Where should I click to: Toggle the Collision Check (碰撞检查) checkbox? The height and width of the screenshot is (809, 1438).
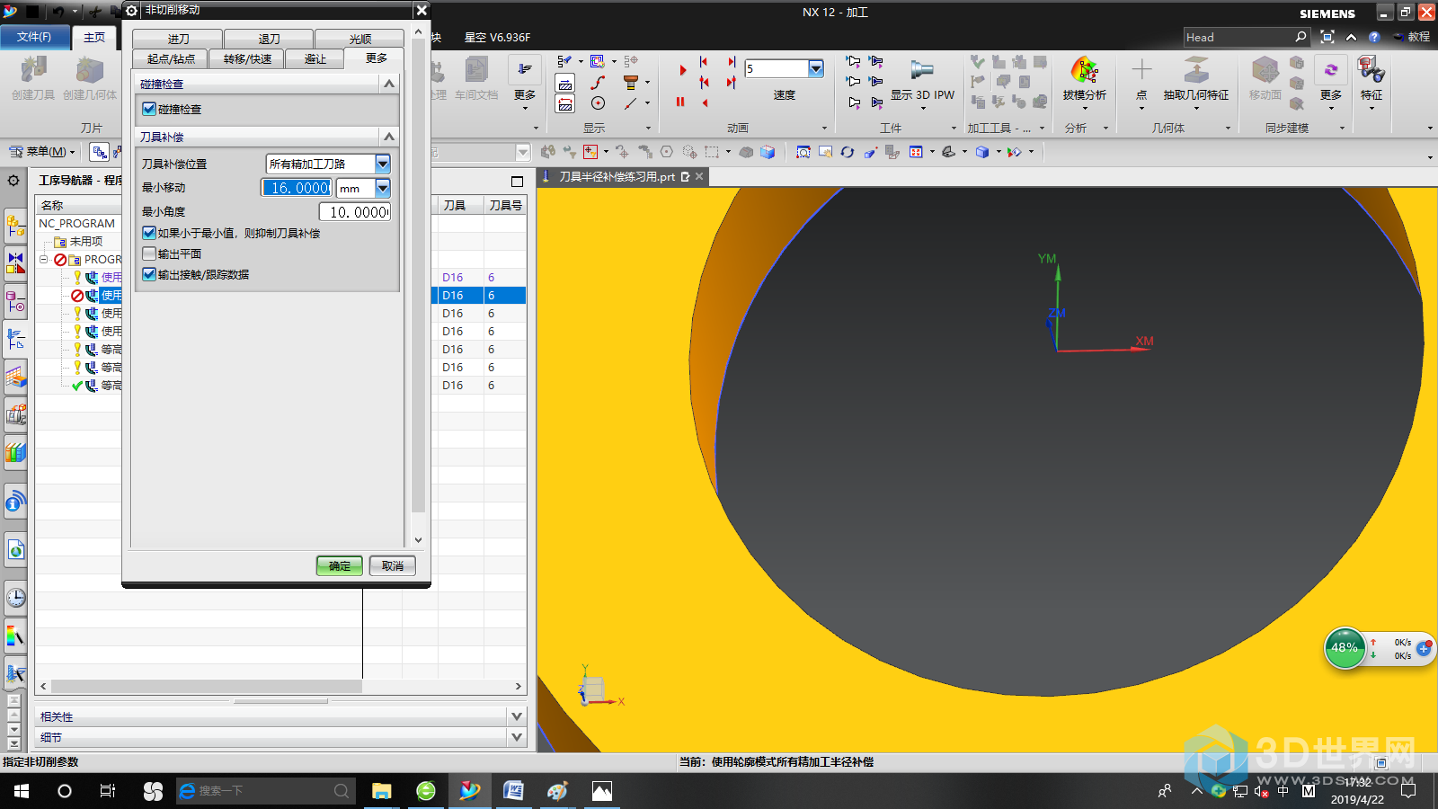(149, 109)
